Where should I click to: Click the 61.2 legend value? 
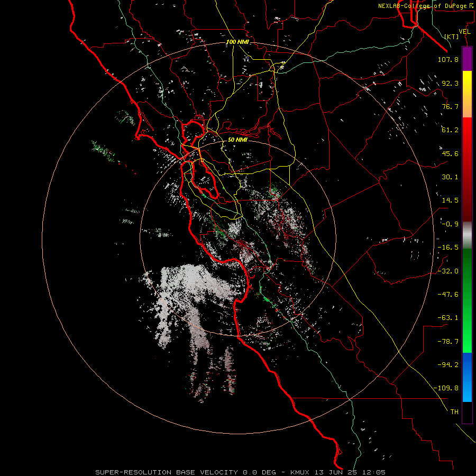450,130
